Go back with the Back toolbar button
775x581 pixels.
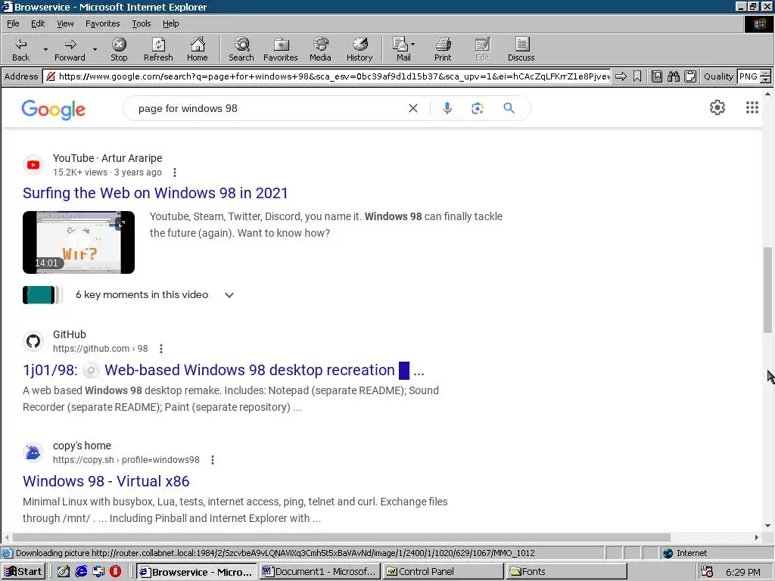(20, 49)
